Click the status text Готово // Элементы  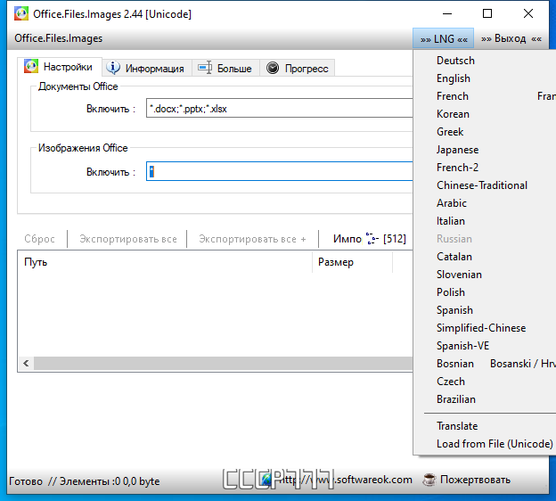tap(85, 481)
